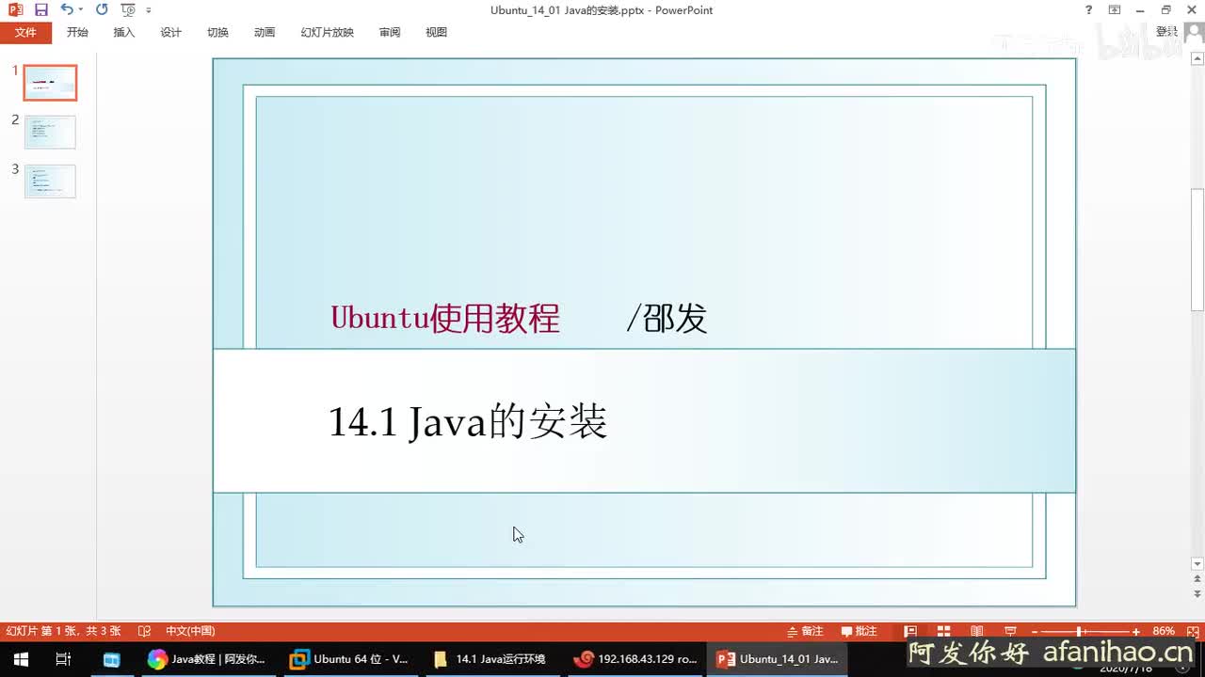Start Slide Show view from status bar

click(x=1010, y=631)
